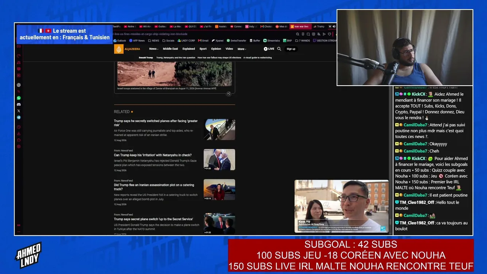Open the Gmail bookmark
487x274 pixels.
tap(203, 41)
